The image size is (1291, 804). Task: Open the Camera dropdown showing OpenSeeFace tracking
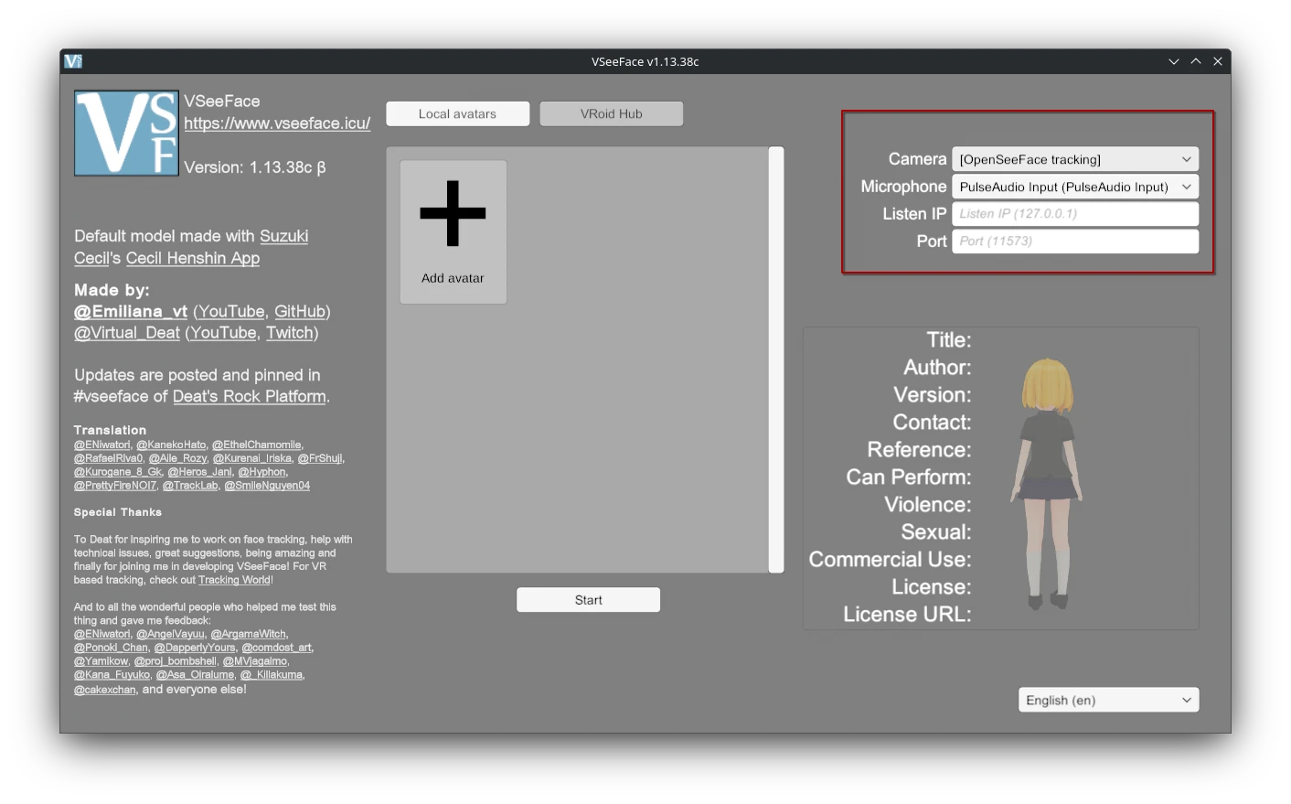coord(1075,159)
